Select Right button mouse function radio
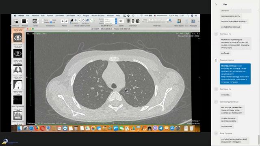The image size is (260, 146). 81,23
